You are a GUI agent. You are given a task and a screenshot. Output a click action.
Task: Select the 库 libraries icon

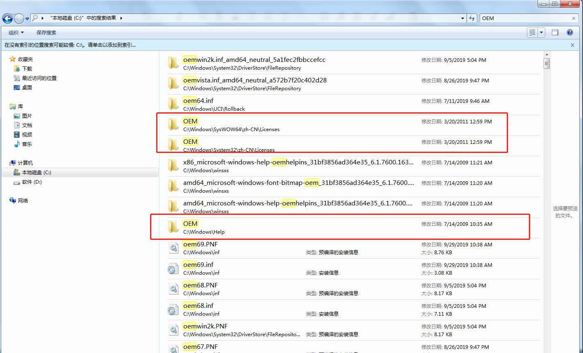tap(13, 106)
